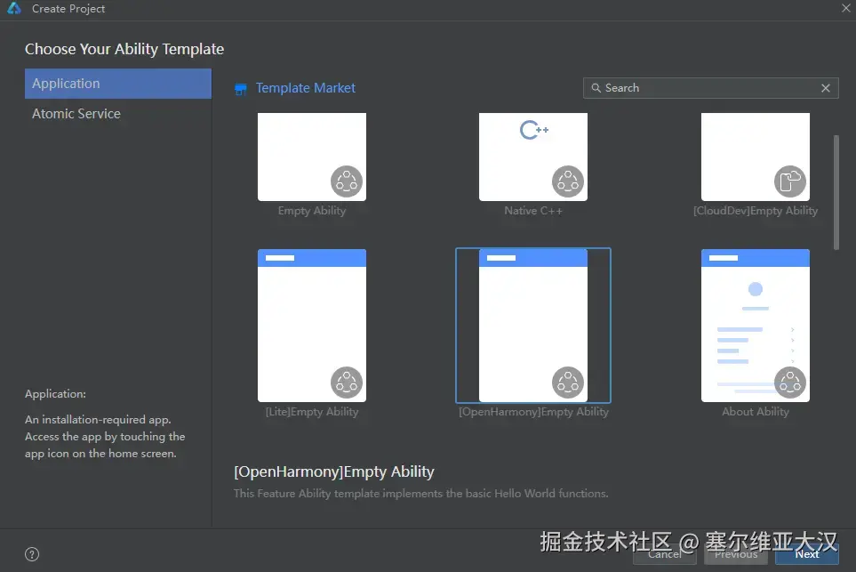This screenshot has height=572, width=856.
Task: Click HarmonyOS badge on Empty Ability card
Action: tap(347, 181)
